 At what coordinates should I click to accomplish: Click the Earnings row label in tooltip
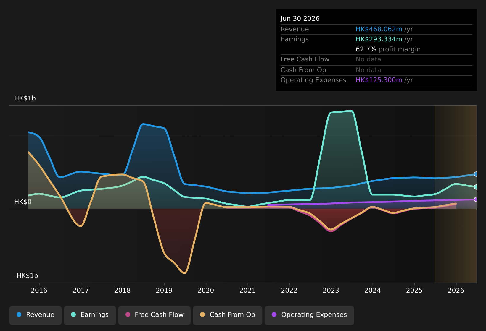[x=295, y=39]
